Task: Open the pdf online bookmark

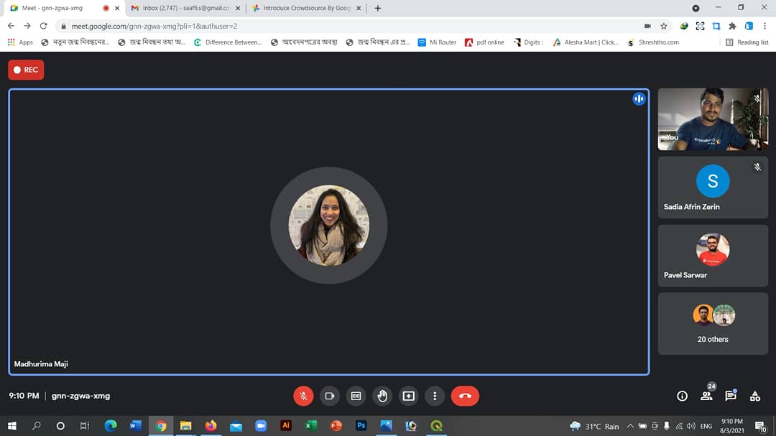Action: [484, 42]
